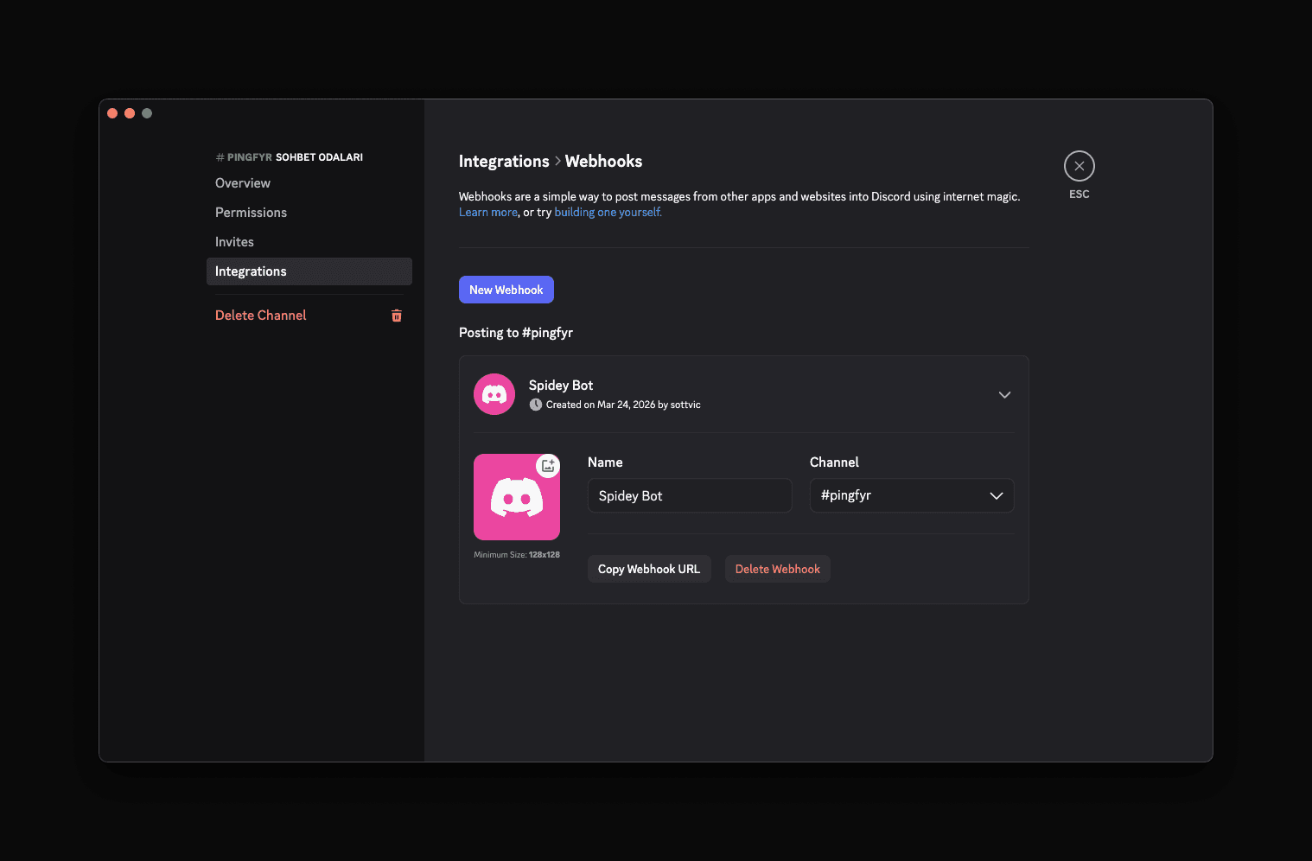Click the image upload icon on webhook avatar
Image resolution: width=1312 pixels, height=861 pixels.
coord(548,465)
